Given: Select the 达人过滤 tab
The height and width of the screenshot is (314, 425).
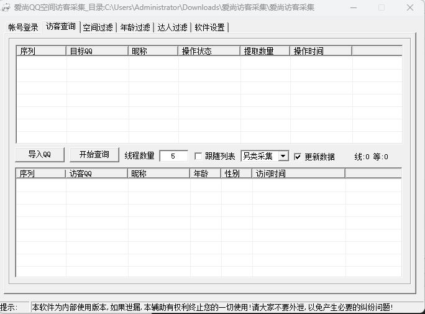Looking at the screenshot, I should pos(172,27).
